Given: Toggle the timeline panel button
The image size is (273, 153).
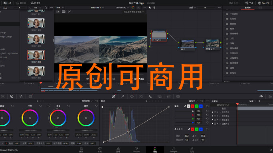Looking at the screenshot, I should click(x=36, y=3).
